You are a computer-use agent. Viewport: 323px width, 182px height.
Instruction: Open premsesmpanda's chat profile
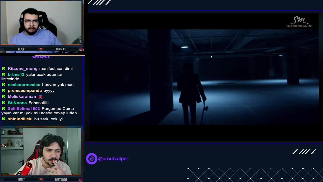click(x=25, y=90)
